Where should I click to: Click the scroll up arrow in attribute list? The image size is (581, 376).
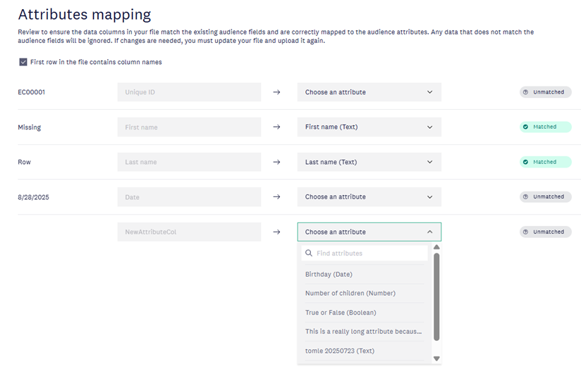pos(436,247)
